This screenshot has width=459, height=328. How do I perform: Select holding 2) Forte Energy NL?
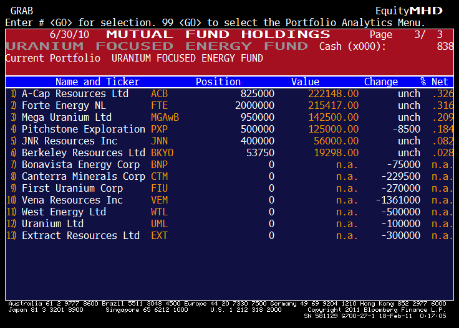pyautogui.click(x=229, y=105)
